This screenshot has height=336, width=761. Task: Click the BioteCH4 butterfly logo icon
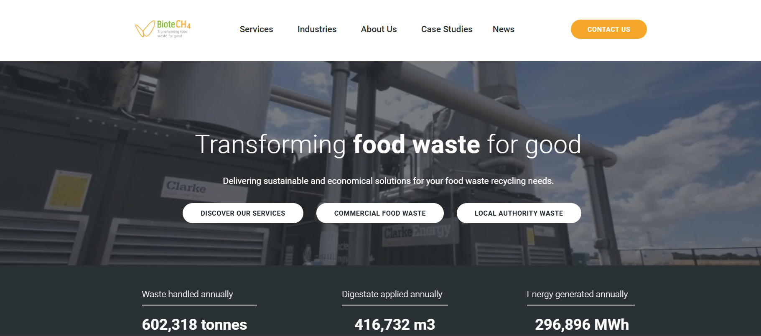click(x=145, y=29)
